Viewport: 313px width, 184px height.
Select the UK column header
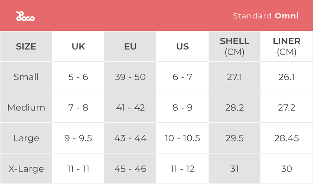78,46
